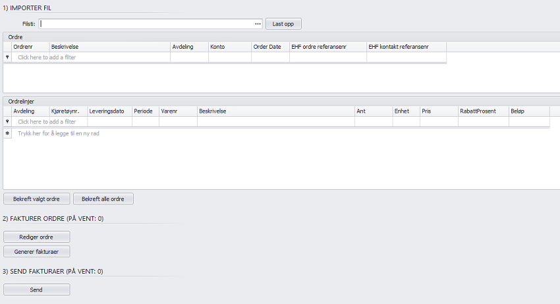Click the Ordre grid filter row icon
560x304 pixels.
7,57
